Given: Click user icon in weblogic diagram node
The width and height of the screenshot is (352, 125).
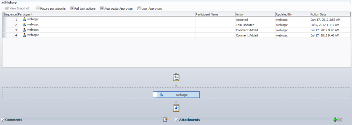Looking at the screenshot, I should [x=161, y=95].
